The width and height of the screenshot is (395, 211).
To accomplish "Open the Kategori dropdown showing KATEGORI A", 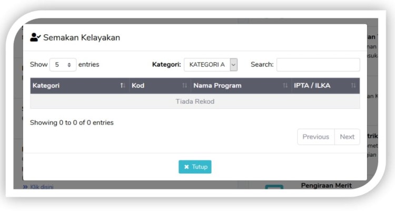I will (x=211, y=65).
